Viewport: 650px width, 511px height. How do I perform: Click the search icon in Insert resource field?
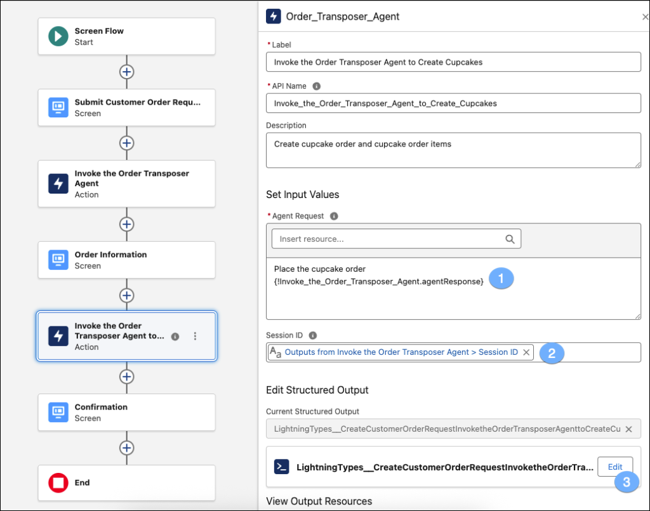click(x=510, y=239)
